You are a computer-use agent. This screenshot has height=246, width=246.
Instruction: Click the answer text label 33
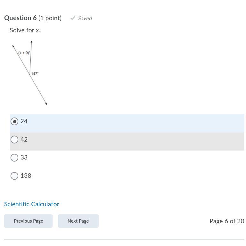click(24, 157)
